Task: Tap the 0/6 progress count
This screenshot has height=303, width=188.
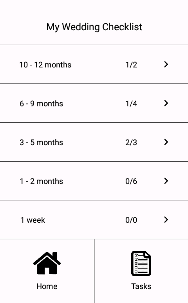Action: coord(131,181)
